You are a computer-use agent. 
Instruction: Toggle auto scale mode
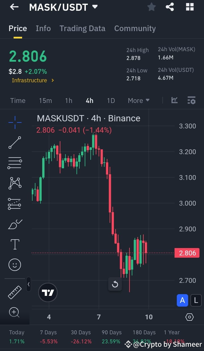(182, 300)
